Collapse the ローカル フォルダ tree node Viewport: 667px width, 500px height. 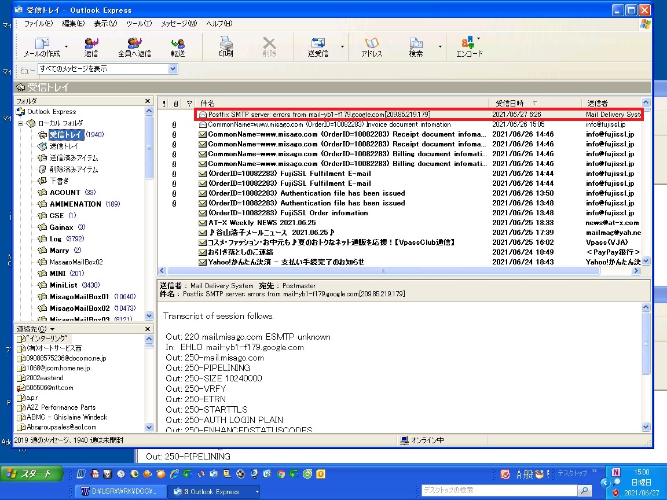point(20,123)
